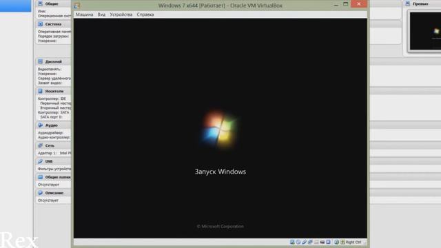Click the Контроллер: IDE row
Image resolution: width=441 pixels, height=248 pixels.
coord(52,99)
